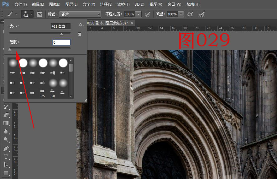Click the brush list scroll down arrow
This screenshot has height=179, width=277.
[x=71, y=96]
